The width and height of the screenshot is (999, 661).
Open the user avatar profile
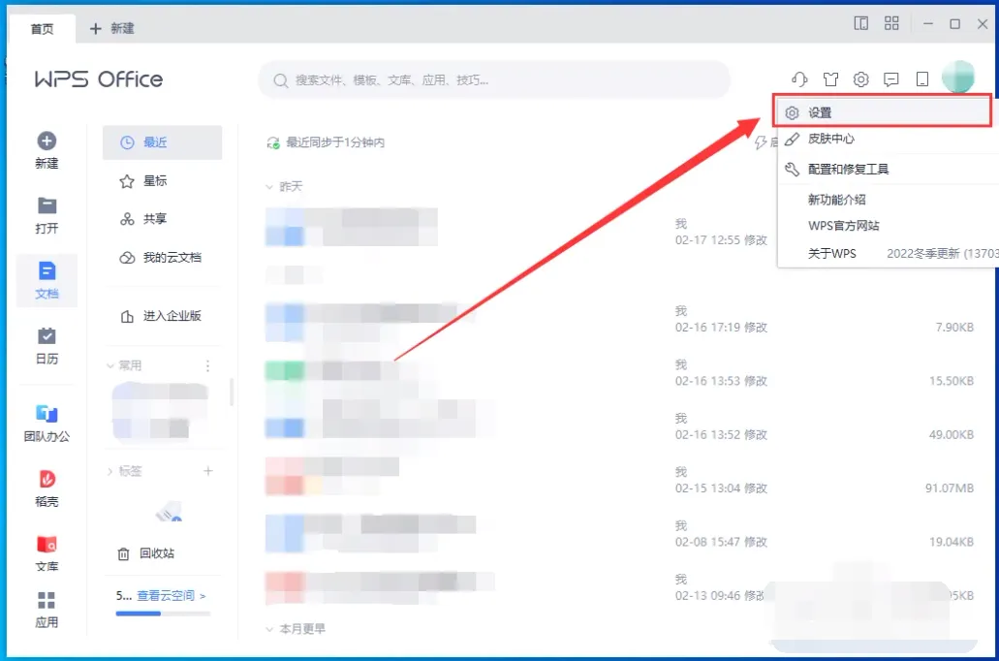coord(958,78)
